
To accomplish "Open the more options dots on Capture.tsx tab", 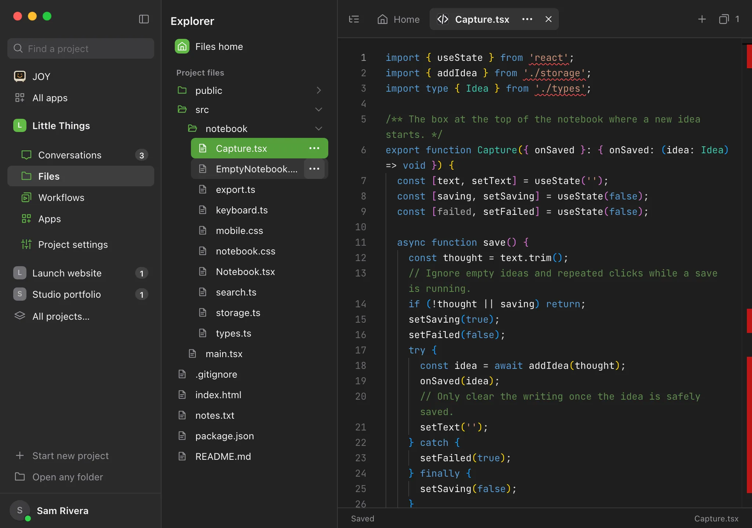I will (x=527, y=19).
